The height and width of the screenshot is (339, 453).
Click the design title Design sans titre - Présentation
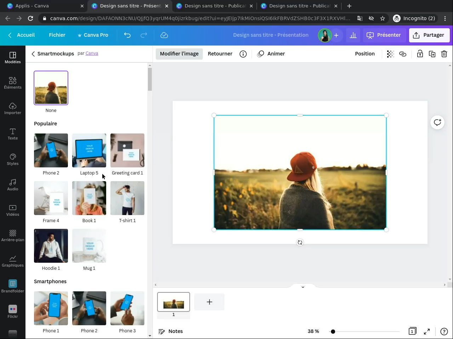[271, 35]
